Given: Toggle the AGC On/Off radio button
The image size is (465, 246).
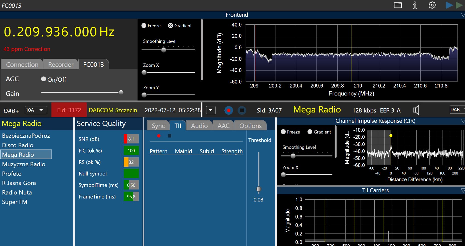Looking at the screenshot, I should [x=44, y=79].
